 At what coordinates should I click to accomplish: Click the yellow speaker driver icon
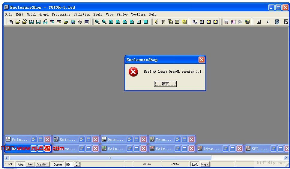tap(157, 22)
